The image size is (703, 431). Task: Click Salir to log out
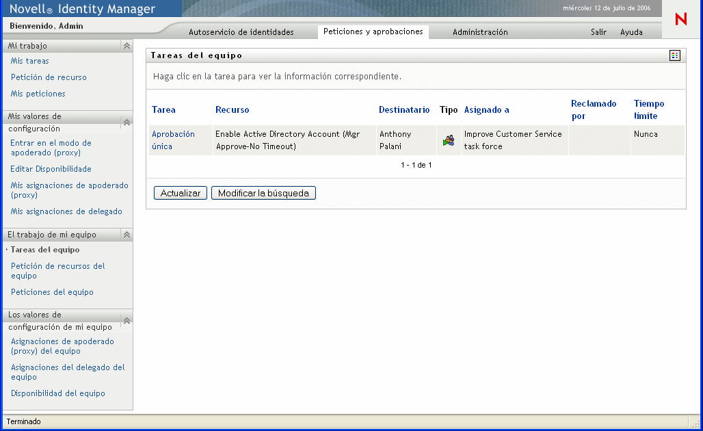pyautogui.click(x=598, y=32)
